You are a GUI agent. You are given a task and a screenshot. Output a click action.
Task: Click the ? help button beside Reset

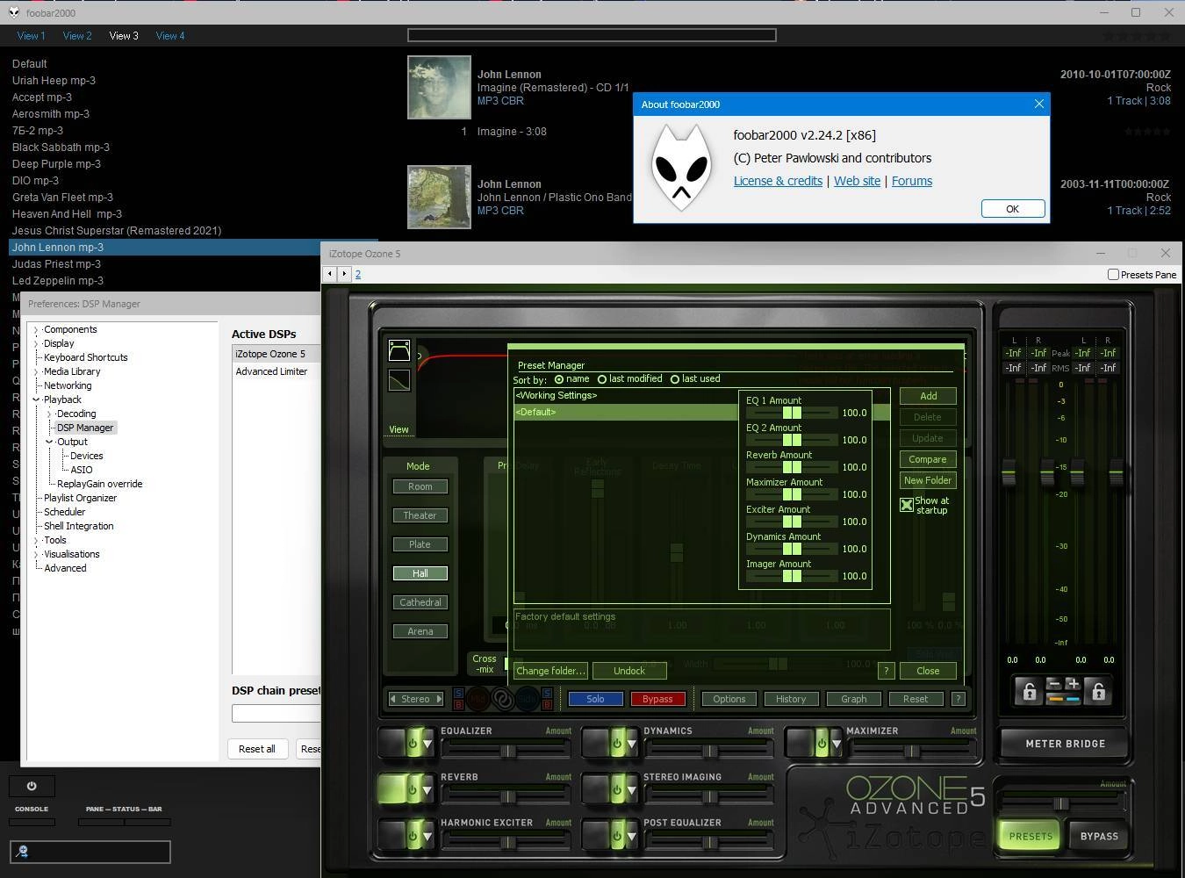click(x=959, y=699)
